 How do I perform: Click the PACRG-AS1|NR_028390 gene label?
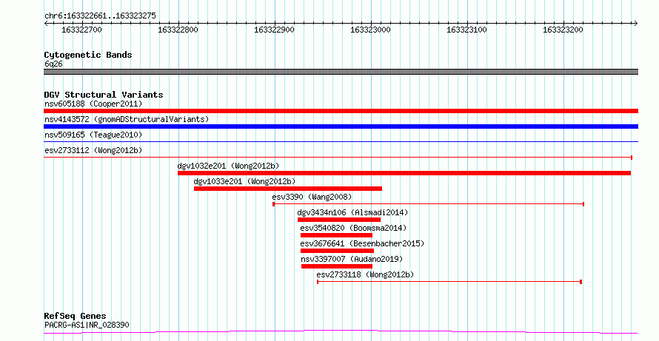(x=87, y=325)
